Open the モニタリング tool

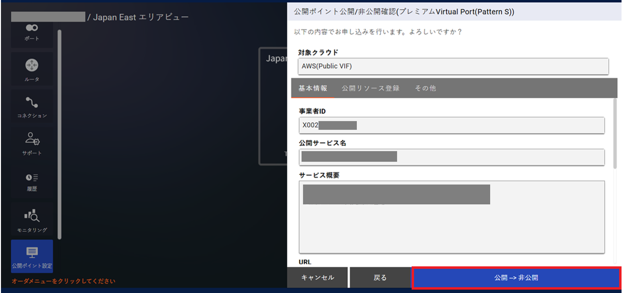32,219
